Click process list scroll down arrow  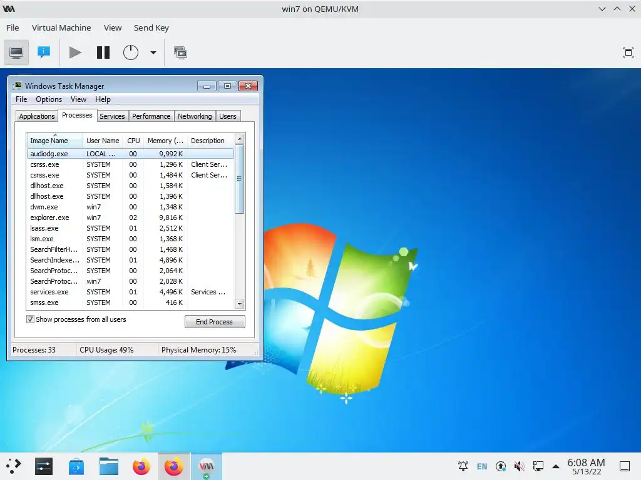coord(240,304)
